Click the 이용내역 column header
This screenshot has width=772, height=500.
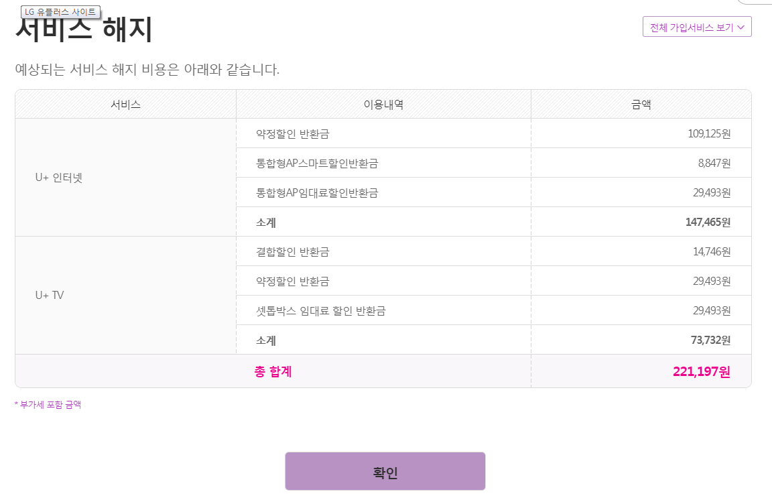pos(383,105)
